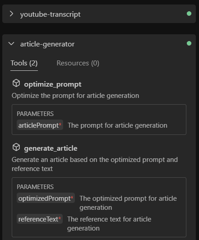Click generate_article description text
Viewport: 199px width, 240px height.
(x=95, y=164)
